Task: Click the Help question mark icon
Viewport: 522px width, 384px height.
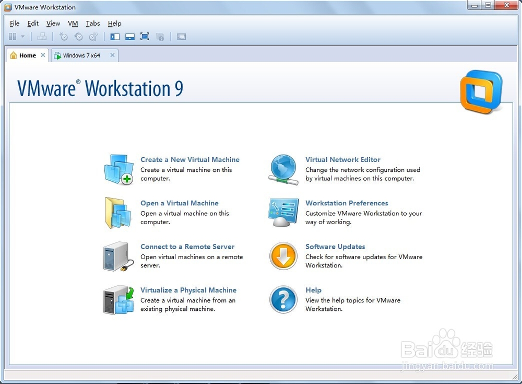Action: coord(283,299)
